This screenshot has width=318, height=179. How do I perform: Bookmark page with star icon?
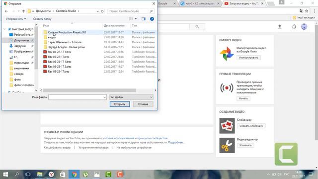307,11
